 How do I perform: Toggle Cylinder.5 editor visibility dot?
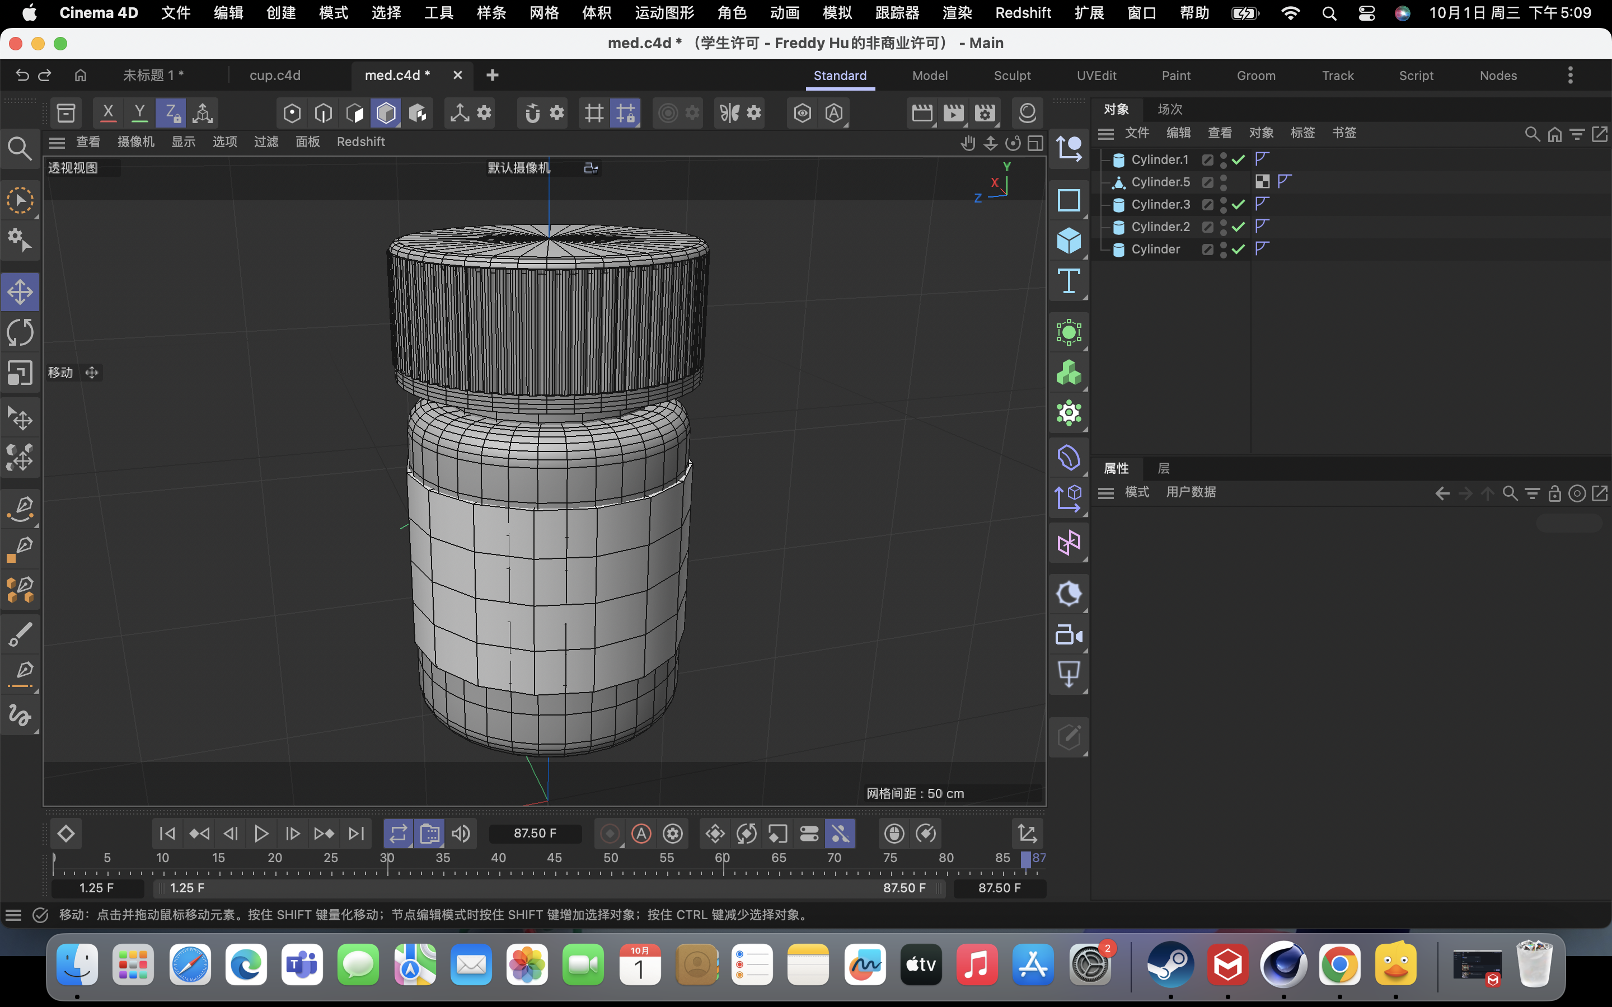1224,178
